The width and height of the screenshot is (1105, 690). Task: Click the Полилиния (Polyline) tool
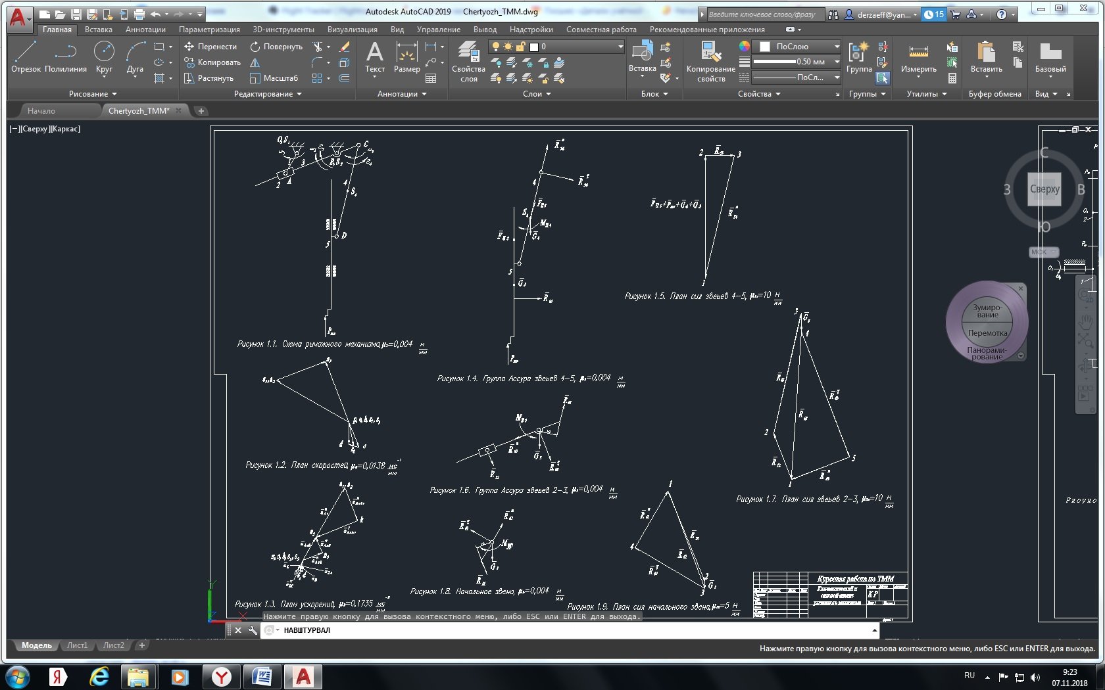[x=65, y=57]
